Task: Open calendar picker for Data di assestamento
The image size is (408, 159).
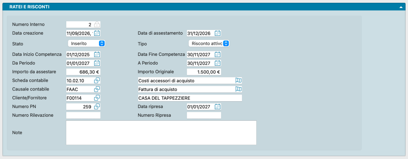Action: (218, 33)
